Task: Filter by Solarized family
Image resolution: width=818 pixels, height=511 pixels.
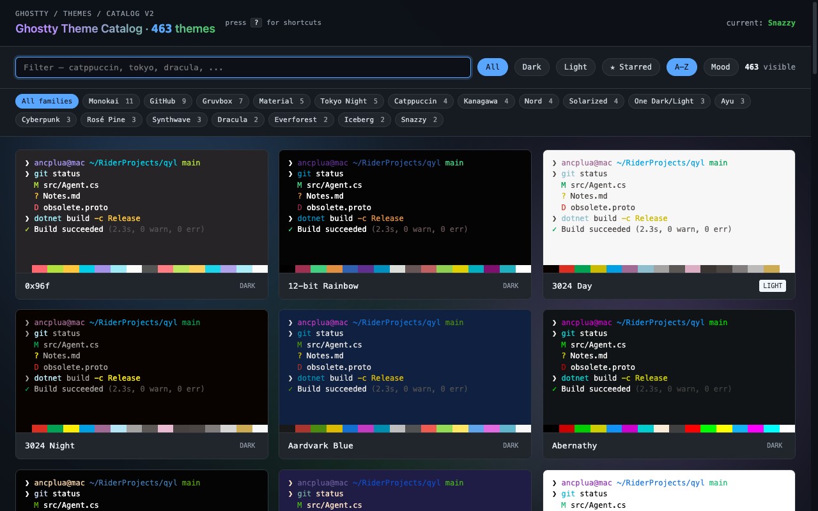Action: pos(593,101)
